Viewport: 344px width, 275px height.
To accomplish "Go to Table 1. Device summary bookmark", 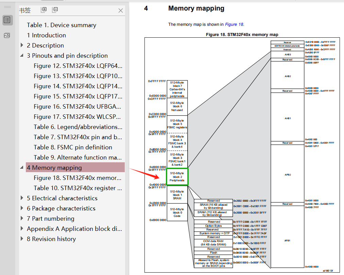I will [x=62, y=25].
